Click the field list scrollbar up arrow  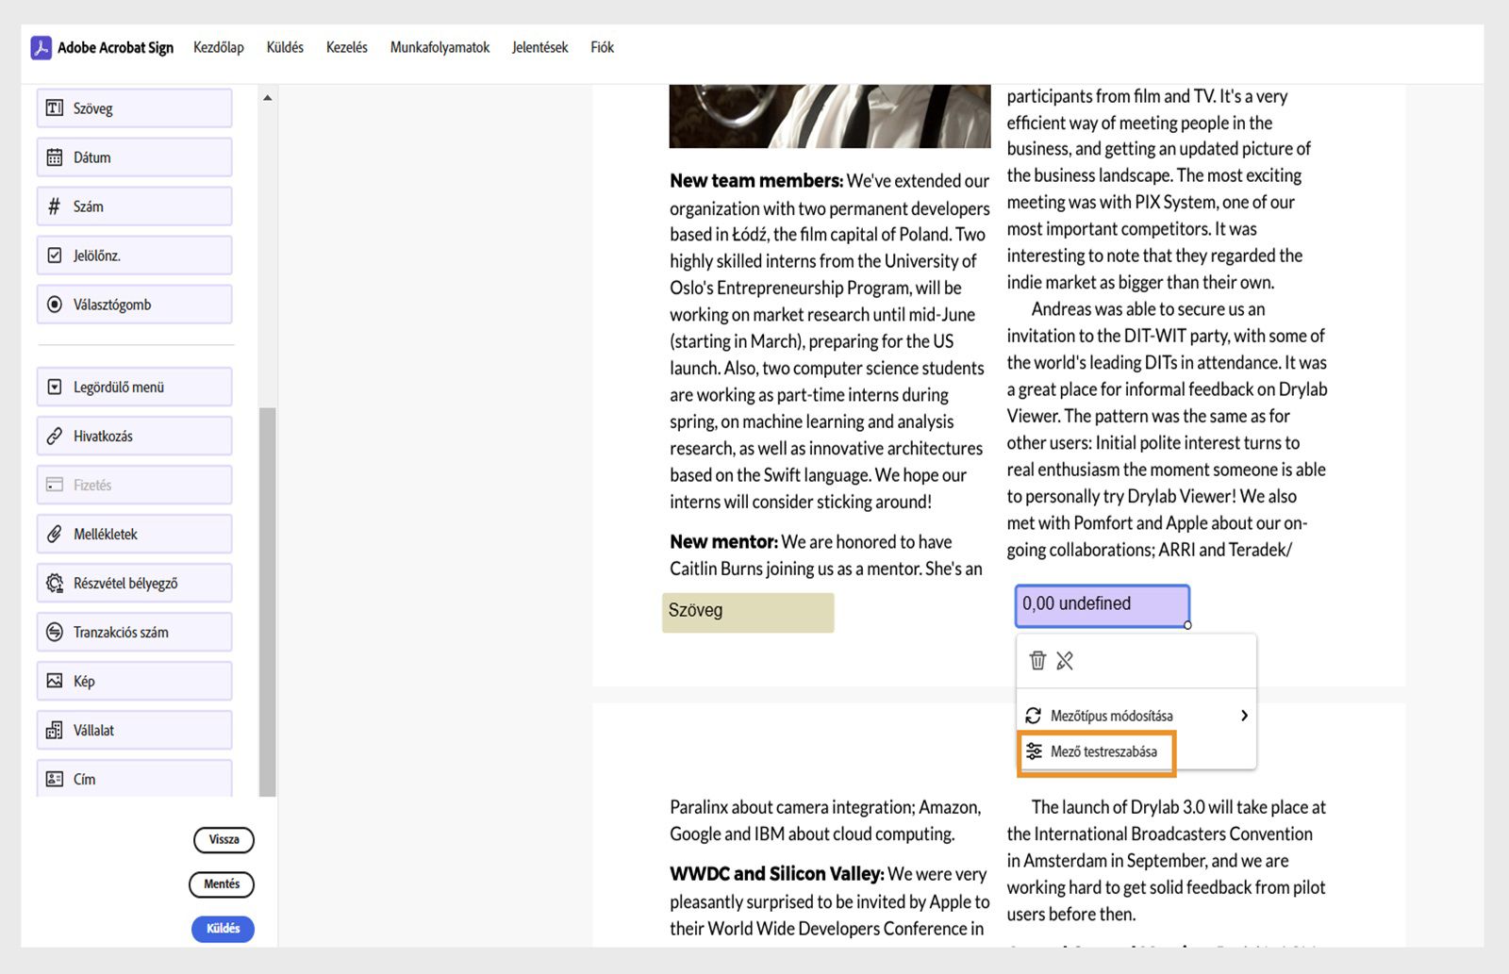tap(268, 98)
